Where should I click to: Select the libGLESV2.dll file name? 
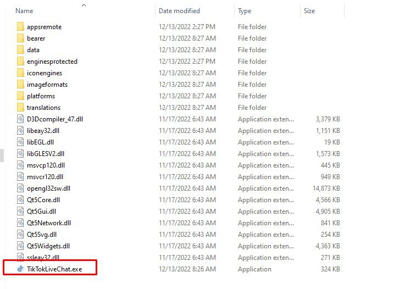46,153
